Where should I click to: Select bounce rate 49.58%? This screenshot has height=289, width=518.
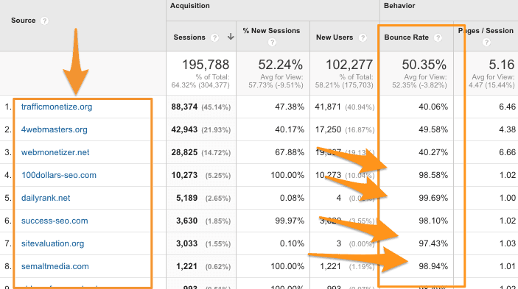point(433,129)
